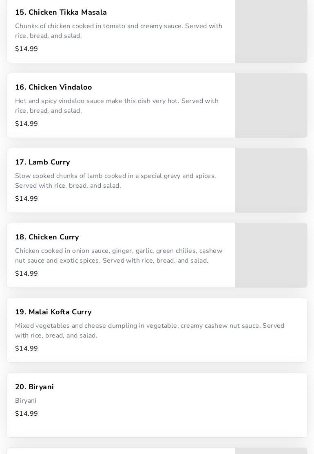Viewport: 314px width, 454px height.
Task: Open the Chicken Curry item title
Action: click(47, 237)
